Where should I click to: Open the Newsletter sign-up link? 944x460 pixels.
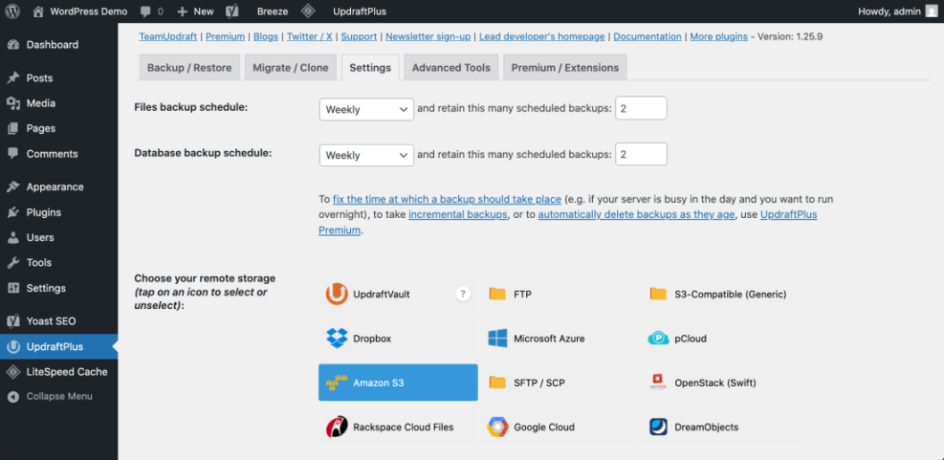[x=428, y=36]
